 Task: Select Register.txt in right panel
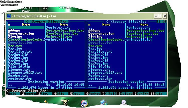(138, 28)
